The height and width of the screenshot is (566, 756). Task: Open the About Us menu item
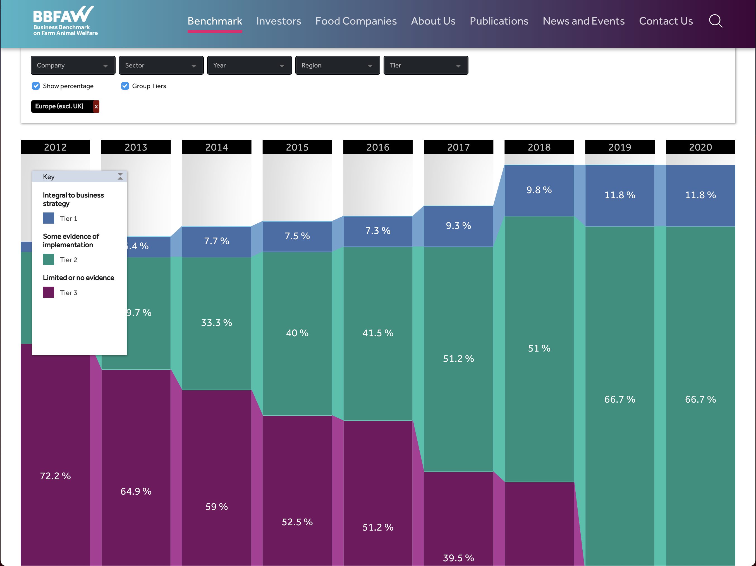433,21
